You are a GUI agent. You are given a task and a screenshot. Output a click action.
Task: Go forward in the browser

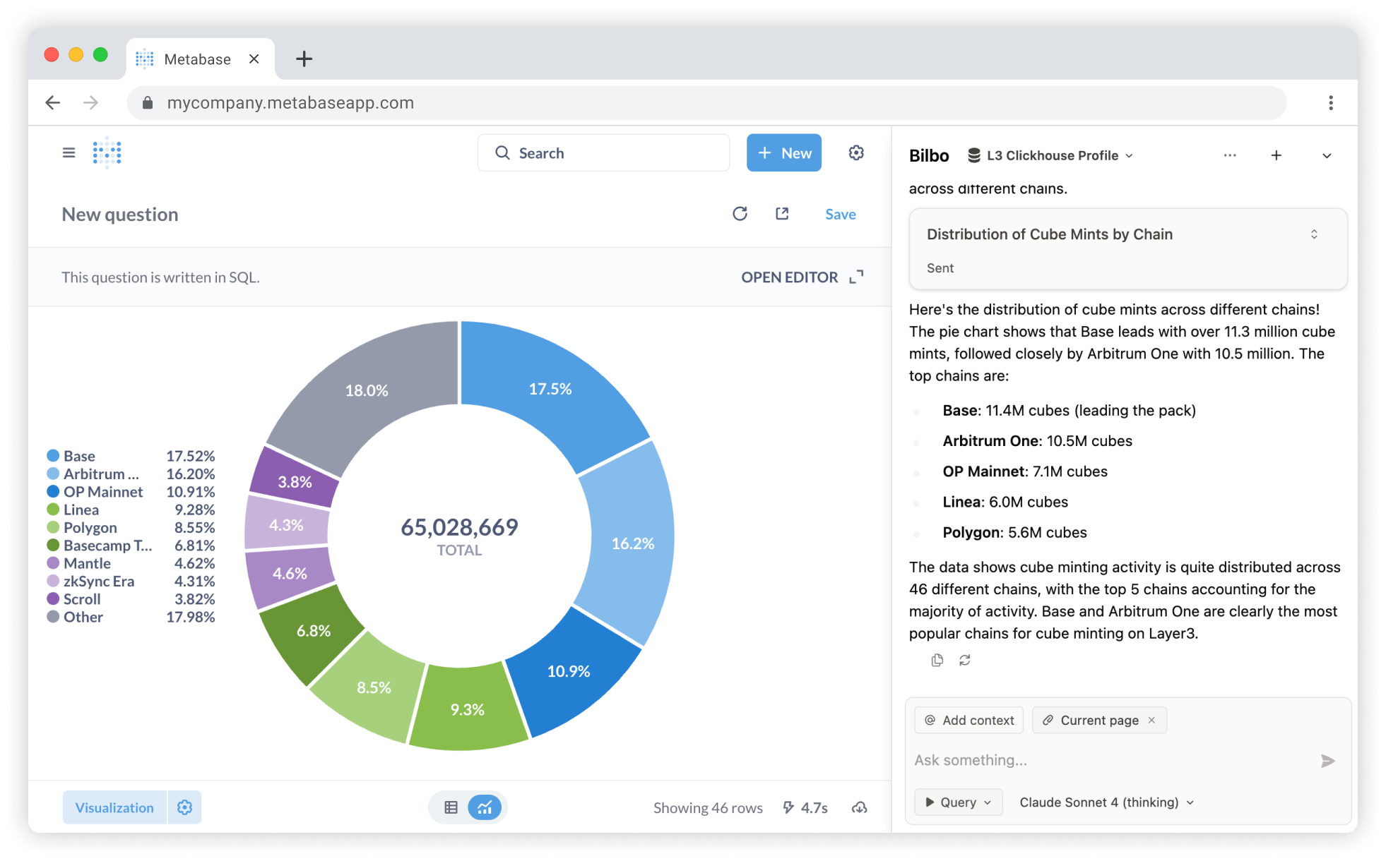(90, 103)
